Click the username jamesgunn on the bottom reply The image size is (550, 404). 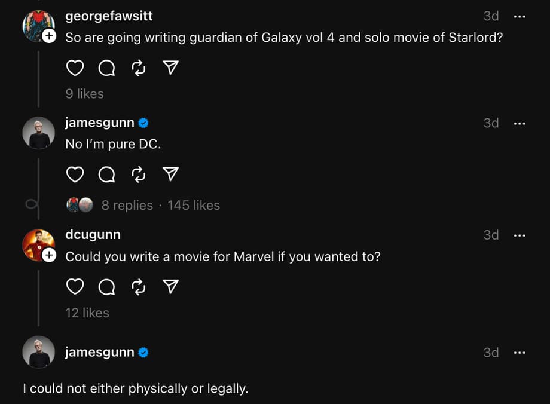99,352
